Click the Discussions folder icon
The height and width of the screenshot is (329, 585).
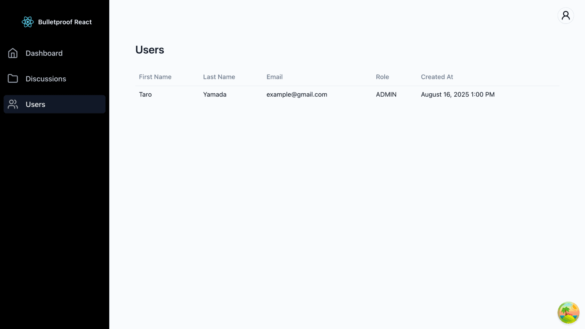pos(13,79)
